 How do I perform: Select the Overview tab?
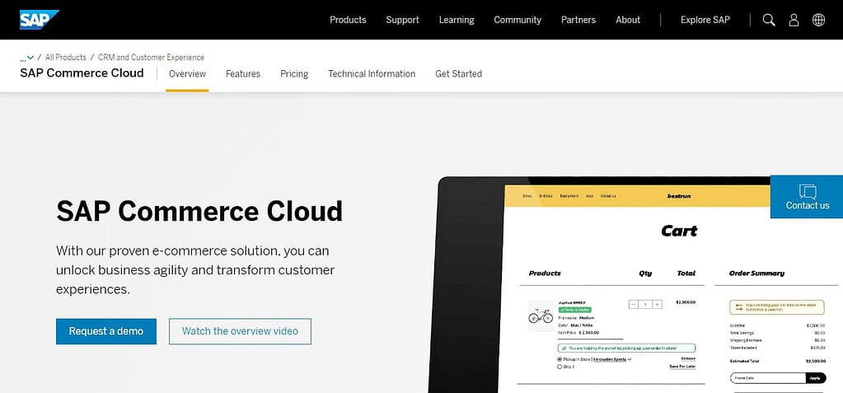(x=187, y=74)
